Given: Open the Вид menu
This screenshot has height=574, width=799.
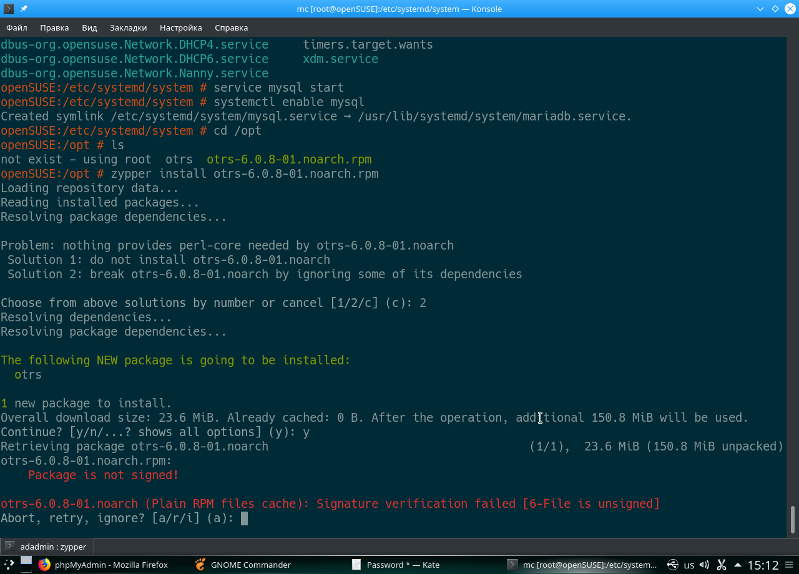Looking at the screenshot, I should (89, 27).
